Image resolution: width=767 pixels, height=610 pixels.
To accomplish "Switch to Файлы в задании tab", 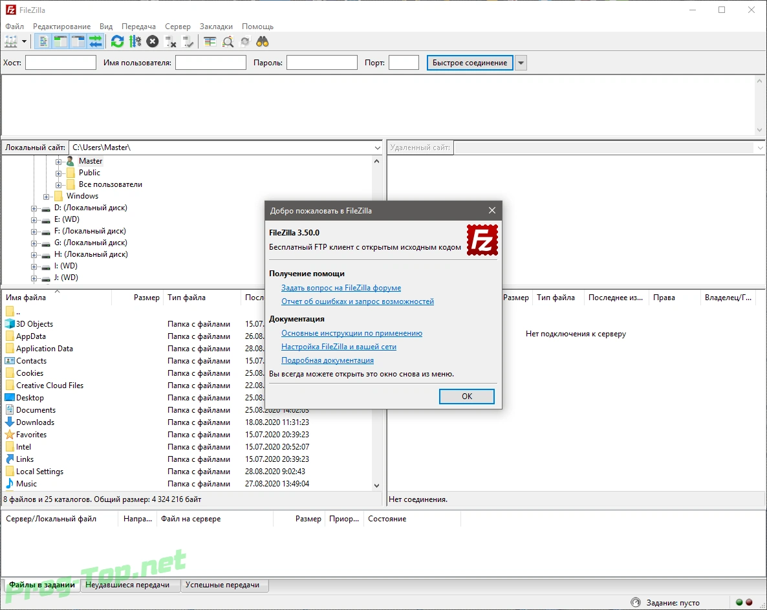I will [42, 585].
